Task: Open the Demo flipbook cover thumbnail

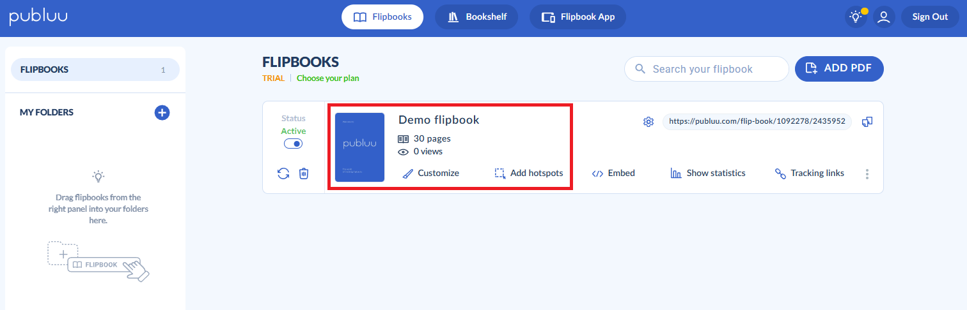Action: coord(359,147)
